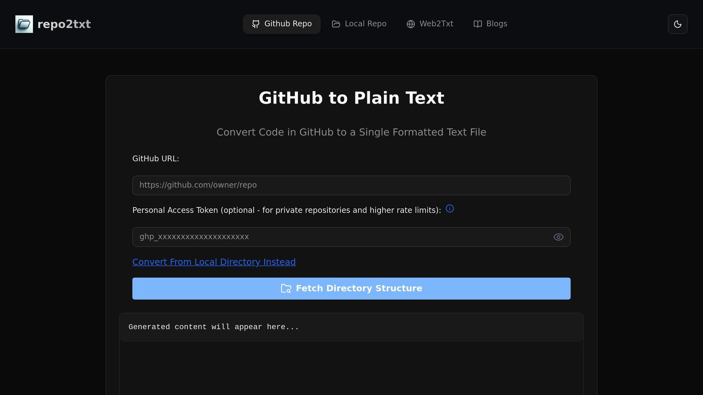Switch to the Github Repo tab

tap(281, 24)
